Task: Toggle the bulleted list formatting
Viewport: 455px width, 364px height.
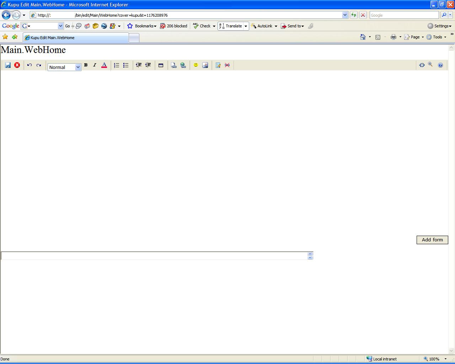Action: pyautogui.click(x=125, y=65)
